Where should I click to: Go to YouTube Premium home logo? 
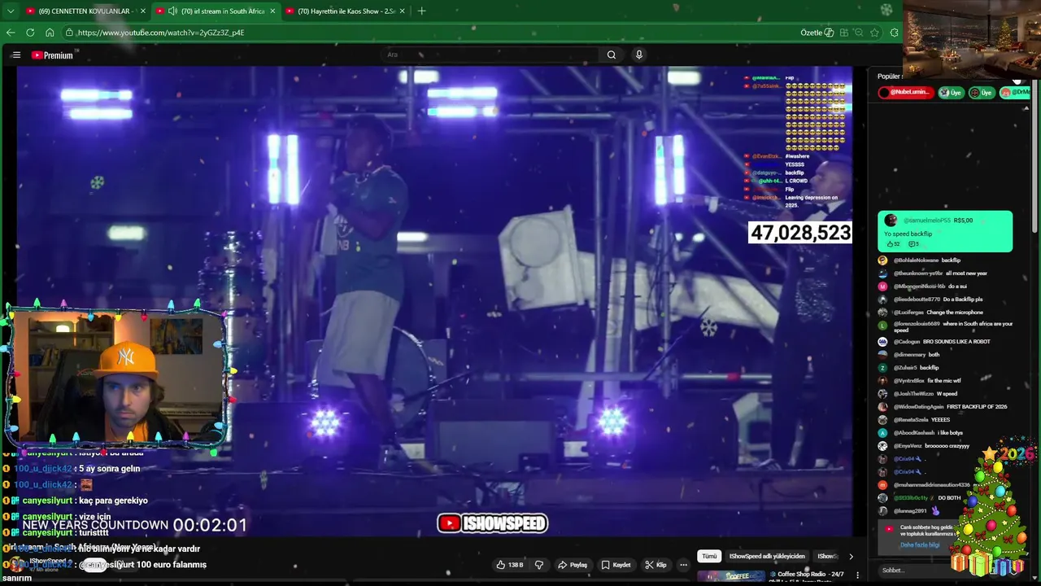[x=53, y=55]
